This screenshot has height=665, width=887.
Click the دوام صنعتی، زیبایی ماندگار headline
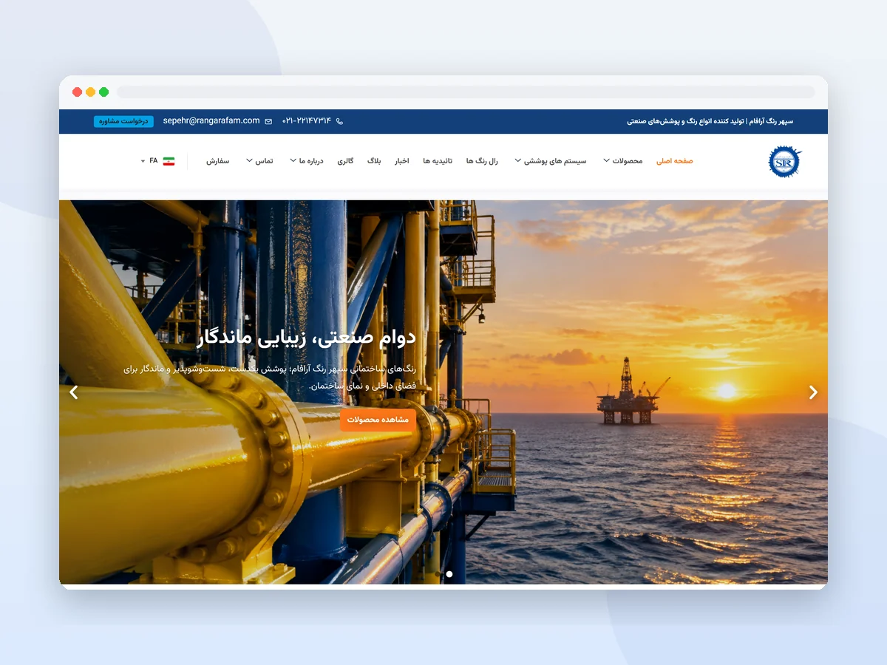coord(307,338)
